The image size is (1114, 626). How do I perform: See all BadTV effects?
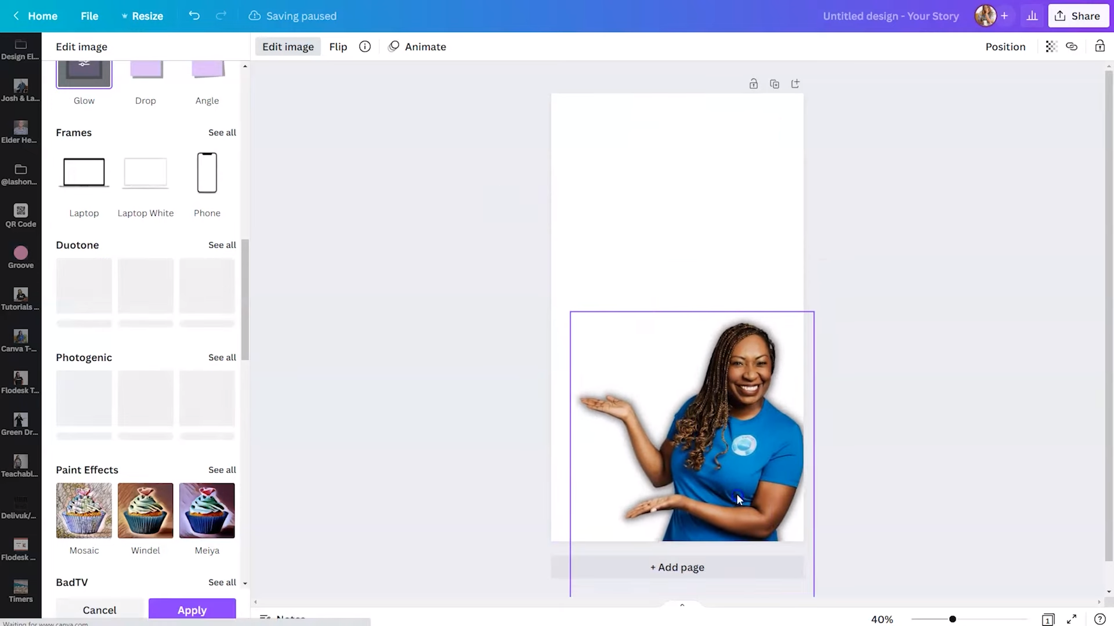tap(222, 582)
